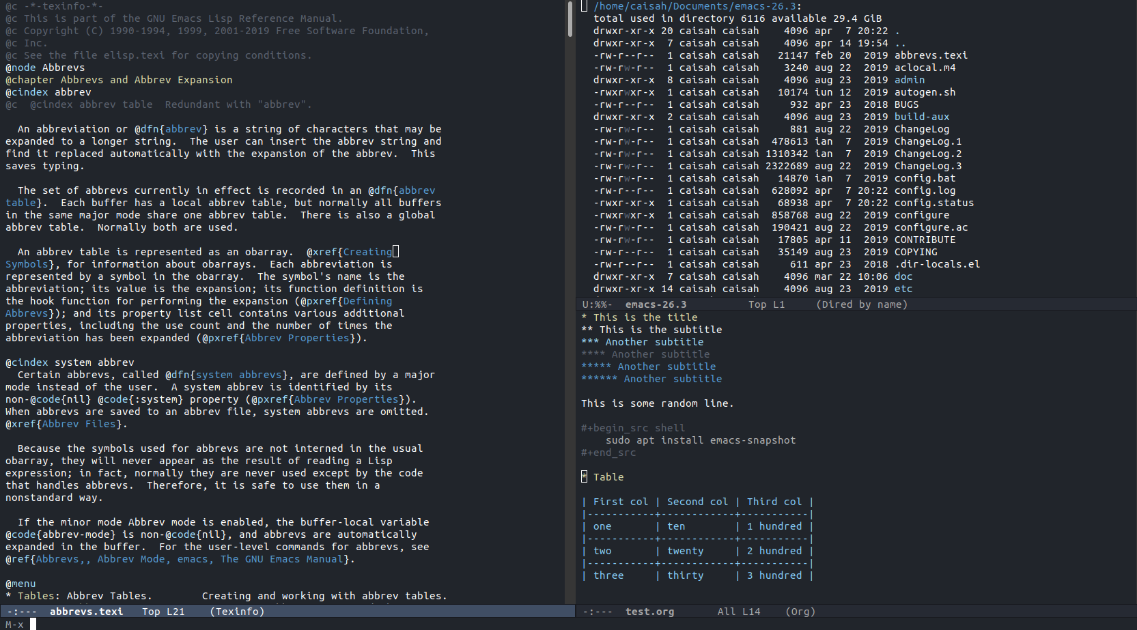Click the '#+end_src' line
1137x630 pixels.
[608, 453]
